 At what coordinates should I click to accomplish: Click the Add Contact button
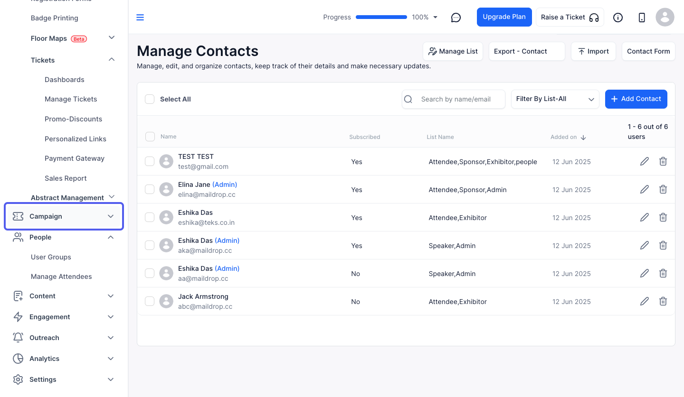click(636, 99)
